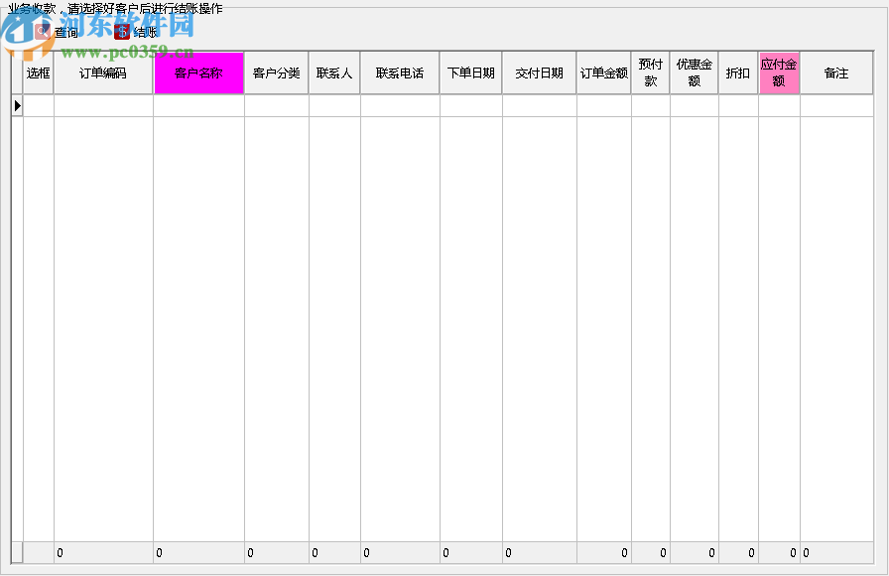Click the footer total under 订单编码
Image resolution: width=889 pixels, height=576 pixels.
tap(103, 553)
